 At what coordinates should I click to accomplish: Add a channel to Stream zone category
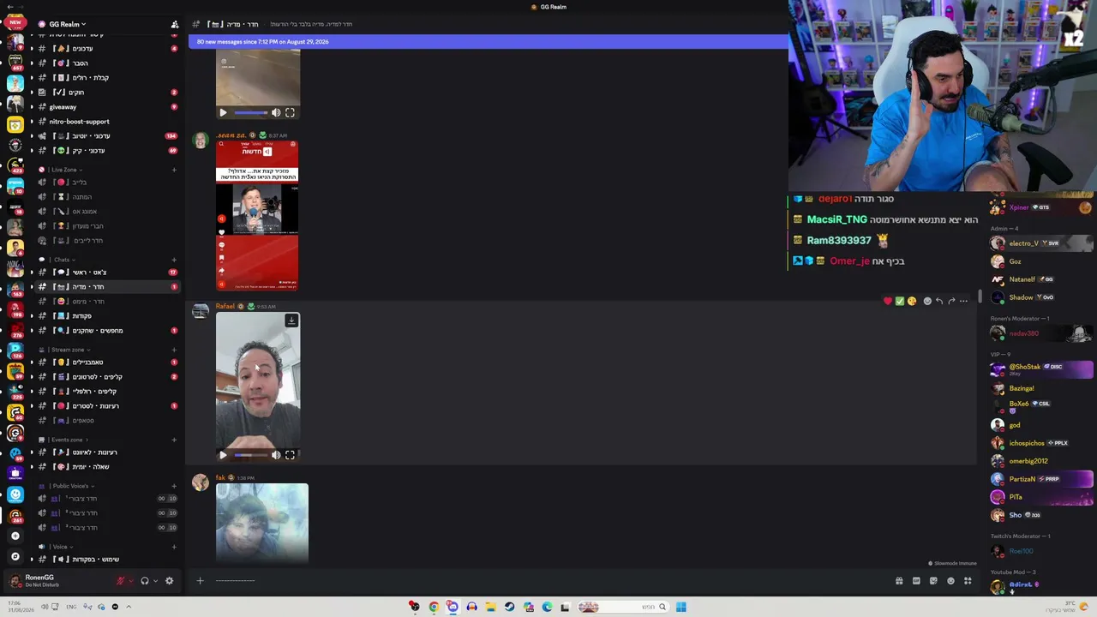(x=174, y=350)
